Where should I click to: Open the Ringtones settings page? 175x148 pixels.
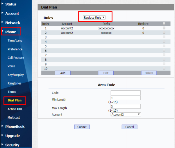tap(15, 83)
